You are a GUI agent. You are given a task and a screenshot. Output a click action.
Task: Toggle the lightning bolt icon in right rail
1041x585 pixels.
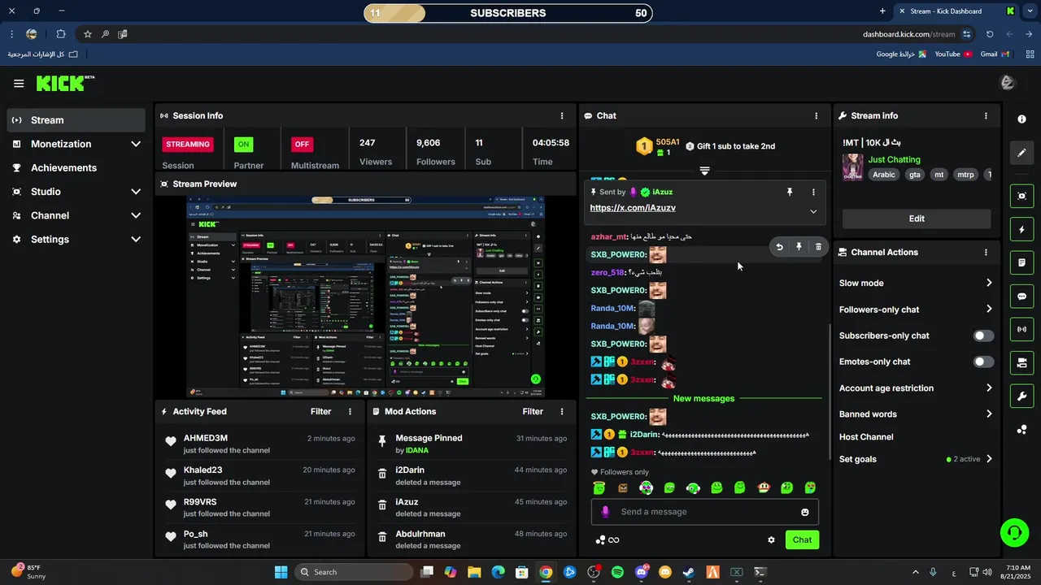(x=1021, y=230)
